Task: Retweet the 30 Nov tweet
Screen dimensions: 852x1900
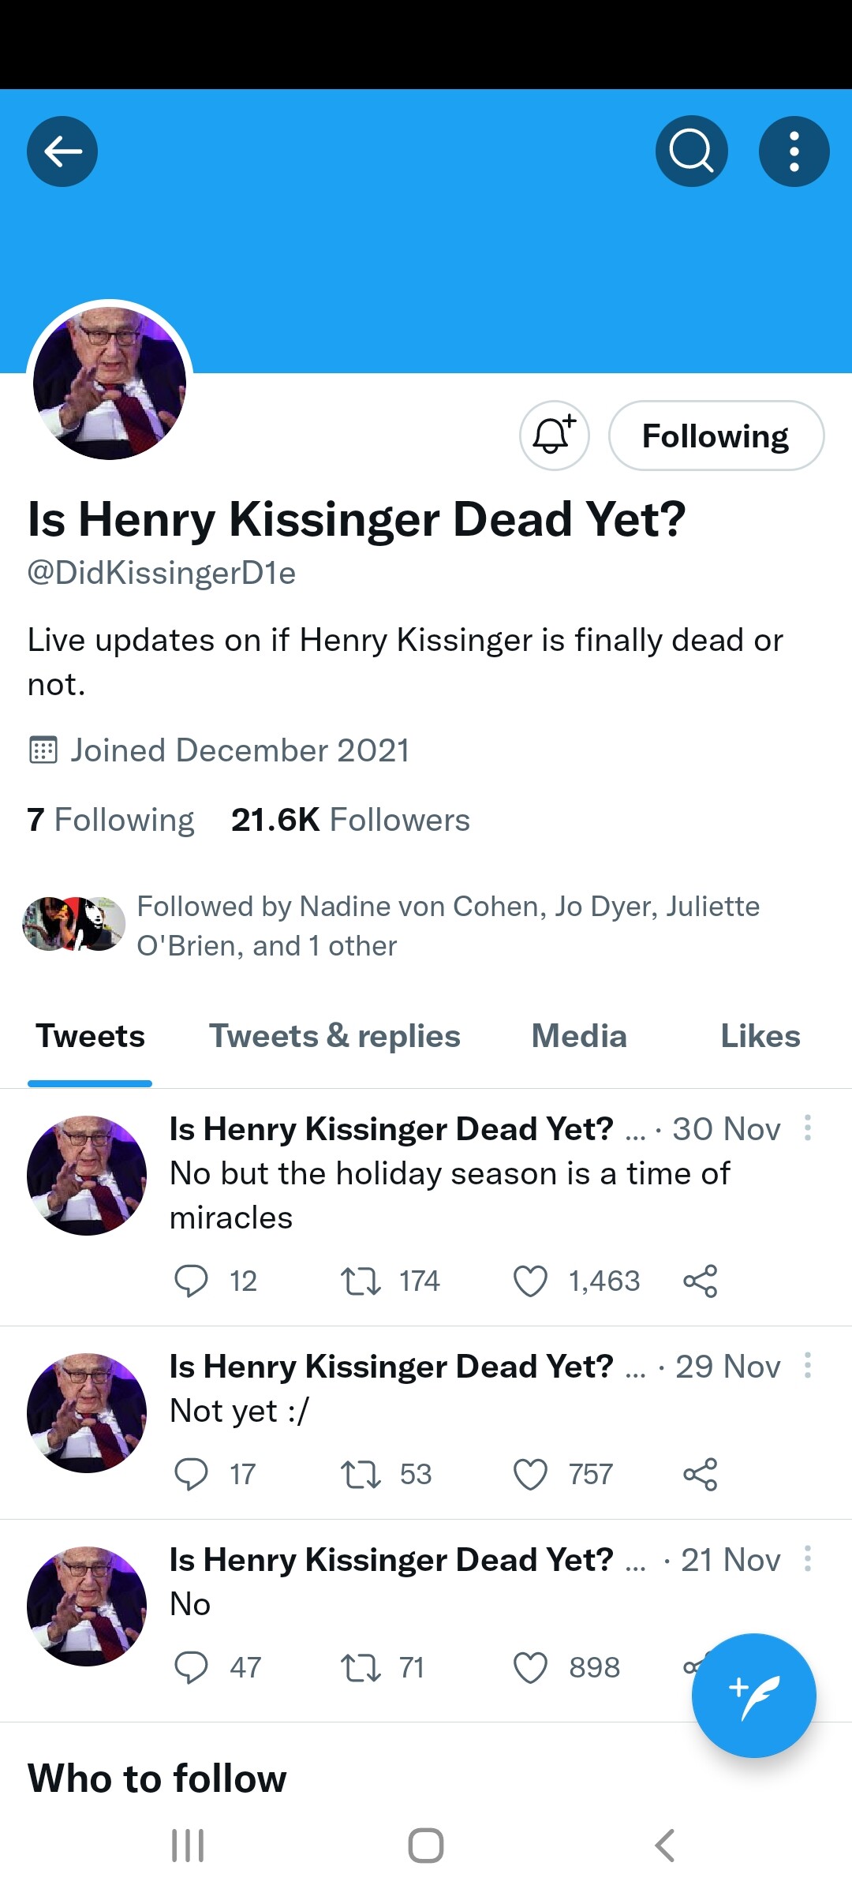Action: (x=361, y=1281)
